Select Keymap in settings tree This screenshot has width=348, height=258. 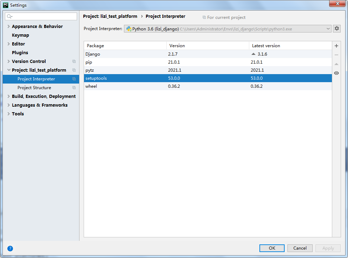coord(20,35)
